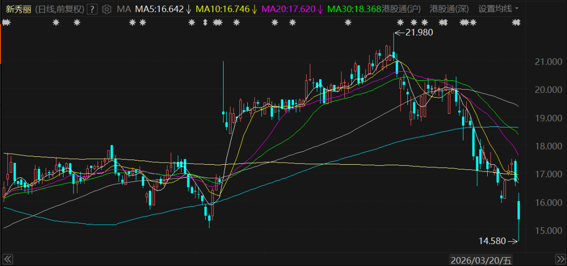This screenshot has width=567, height=266.
Task: Click the 港股通(沪) label
Action: click(x=403, y=9)
